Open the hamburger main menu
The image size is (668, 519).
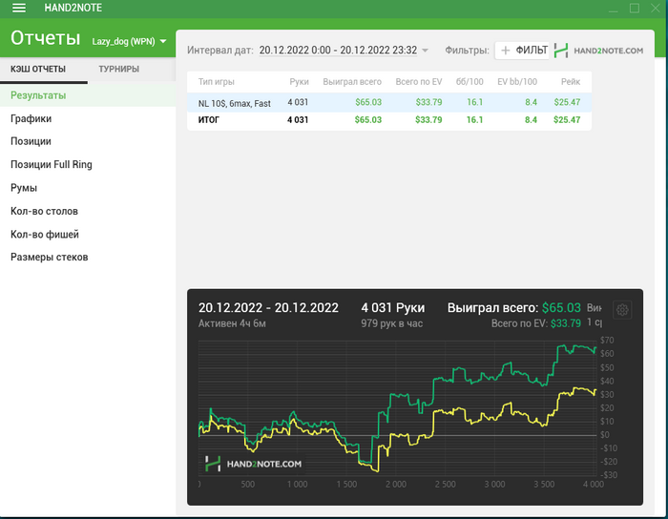(19, 8)
